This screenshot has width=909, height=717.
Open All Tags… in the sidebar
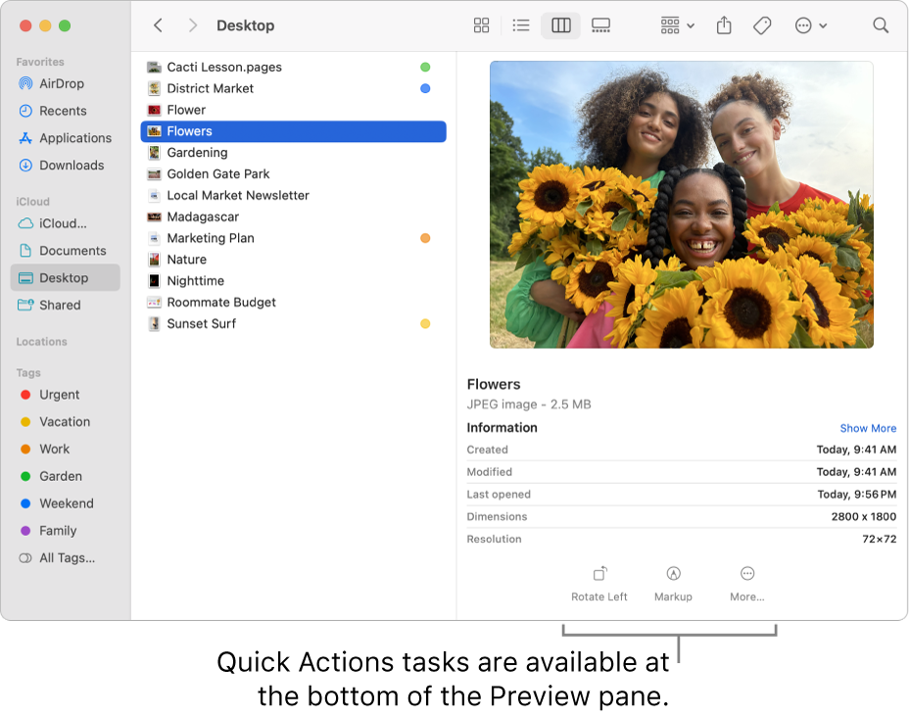tap(66, 558)
